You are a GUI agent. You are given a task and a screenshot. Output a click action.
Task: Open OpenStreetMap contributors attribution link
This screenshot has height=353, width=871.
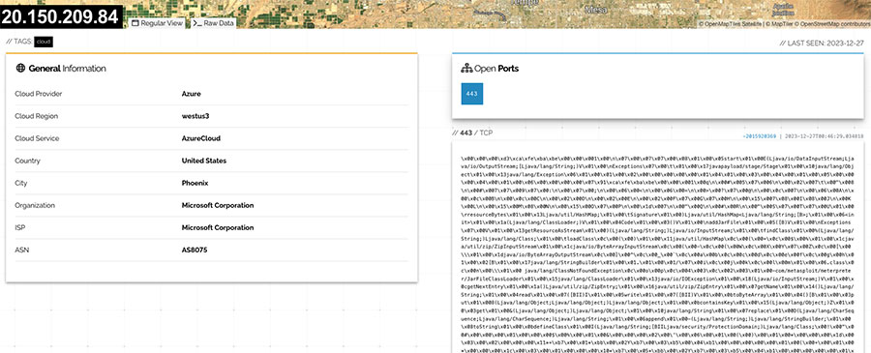833,24
